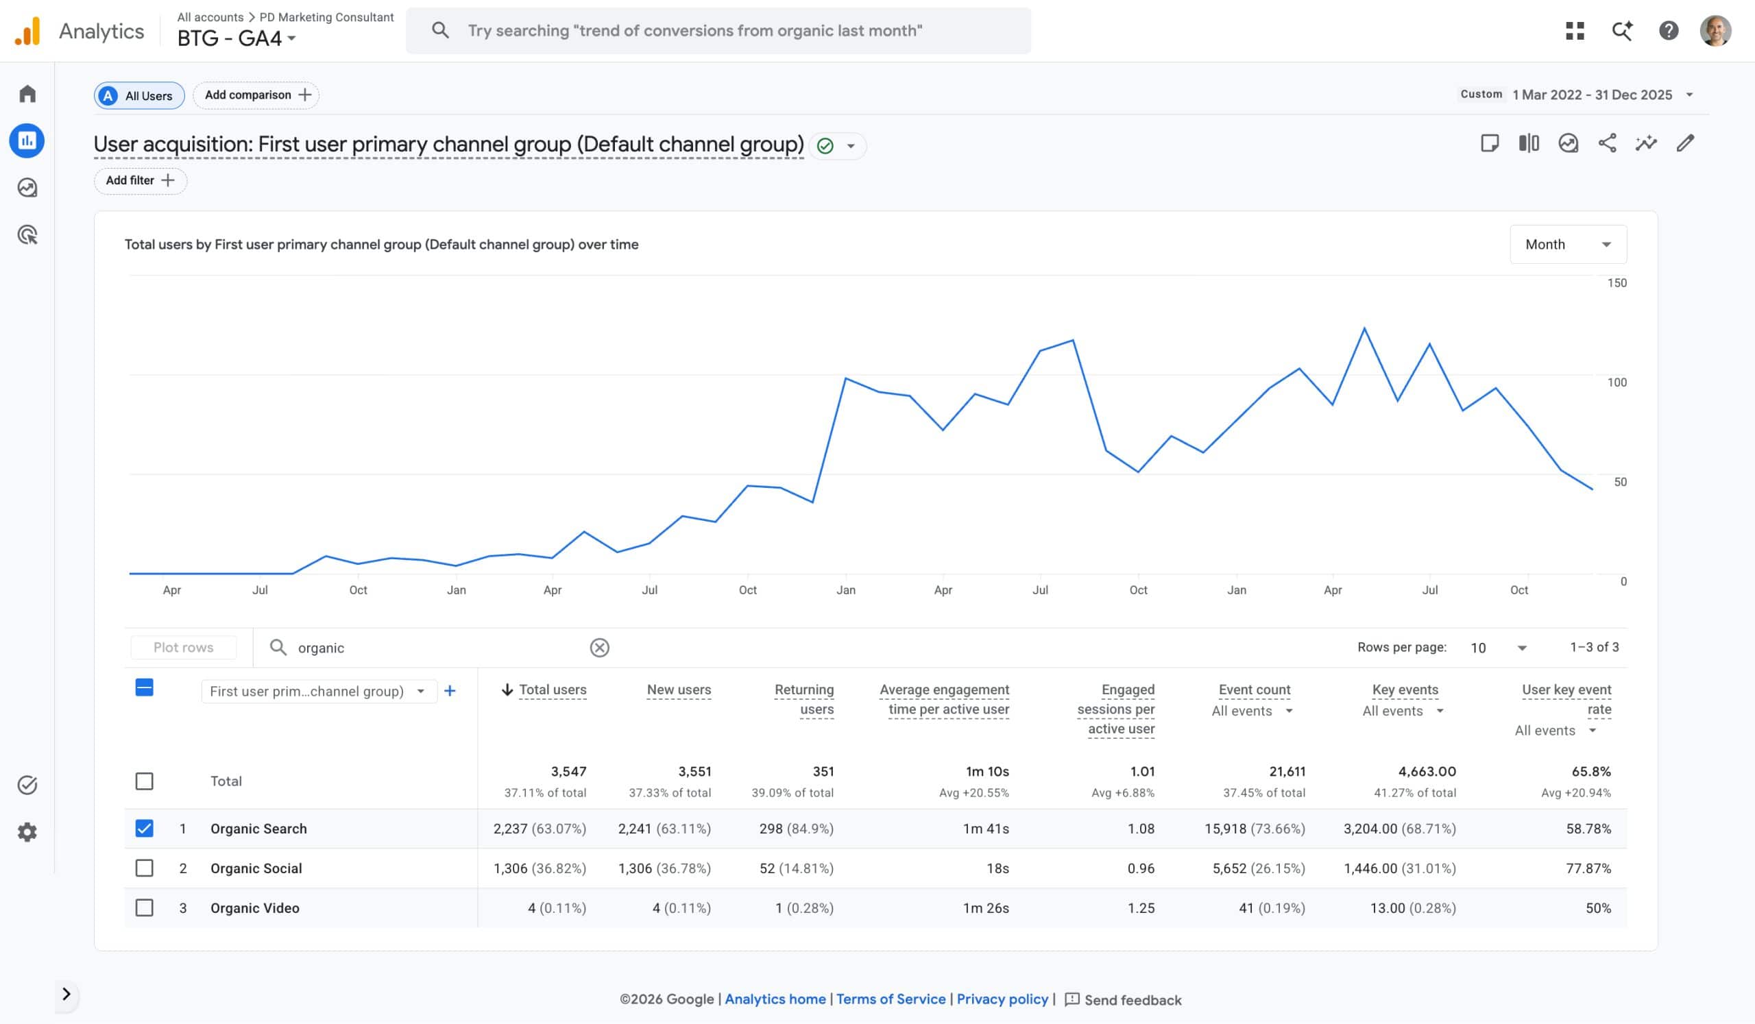Open the Help question mark icon
1755x1024 pixels.
1669,31
